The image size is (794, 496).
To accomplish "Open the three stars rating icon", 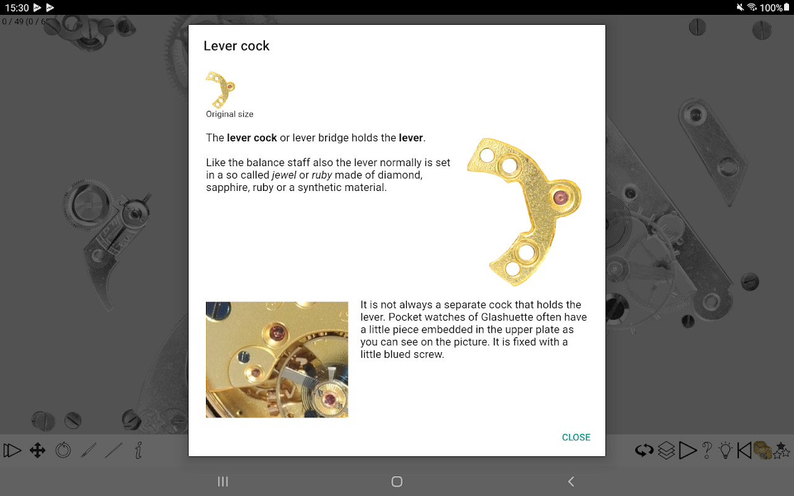I will click(x=782, y=450).
